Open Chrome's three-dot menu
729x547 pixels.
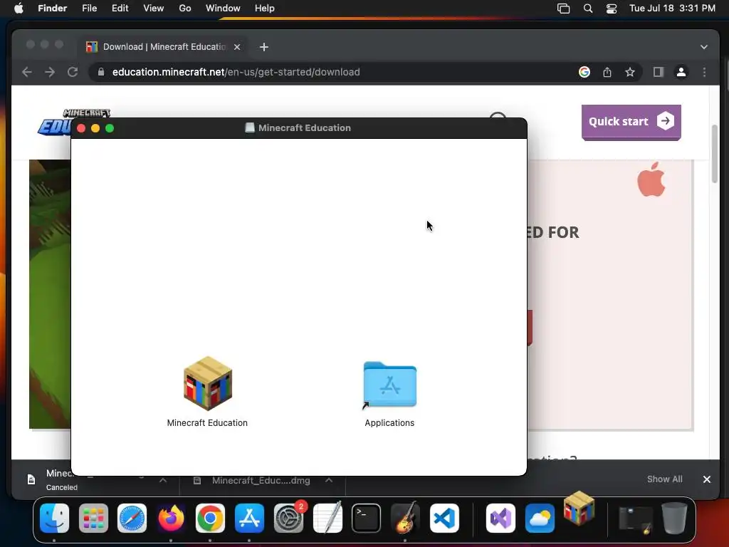click(x=704, y=72)
